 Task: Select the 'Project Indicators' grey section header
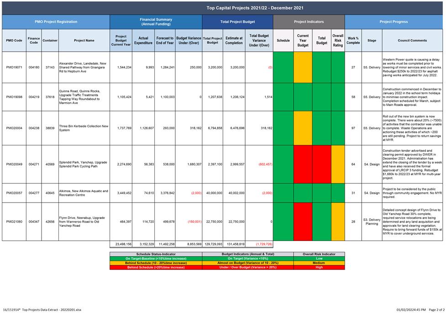coord(309,21)
